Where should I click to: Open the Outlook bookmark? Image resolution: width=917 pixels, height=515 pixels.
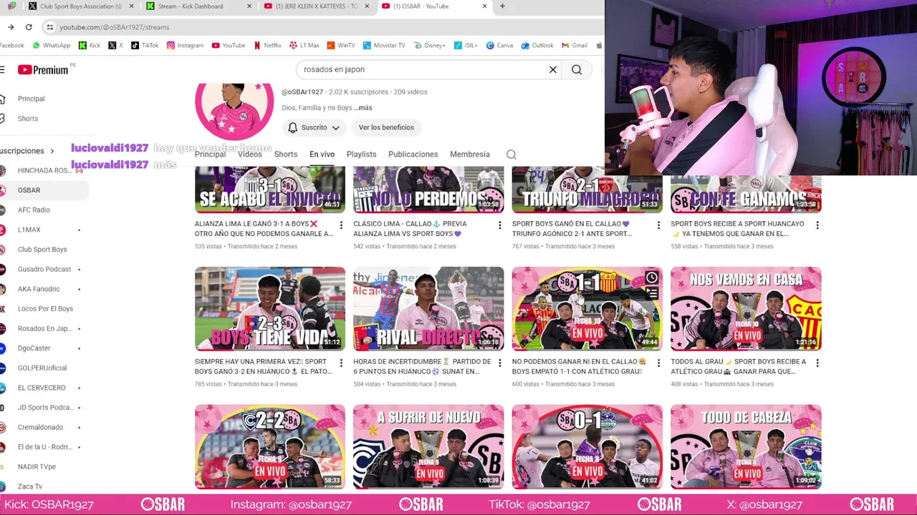[537, 45]
